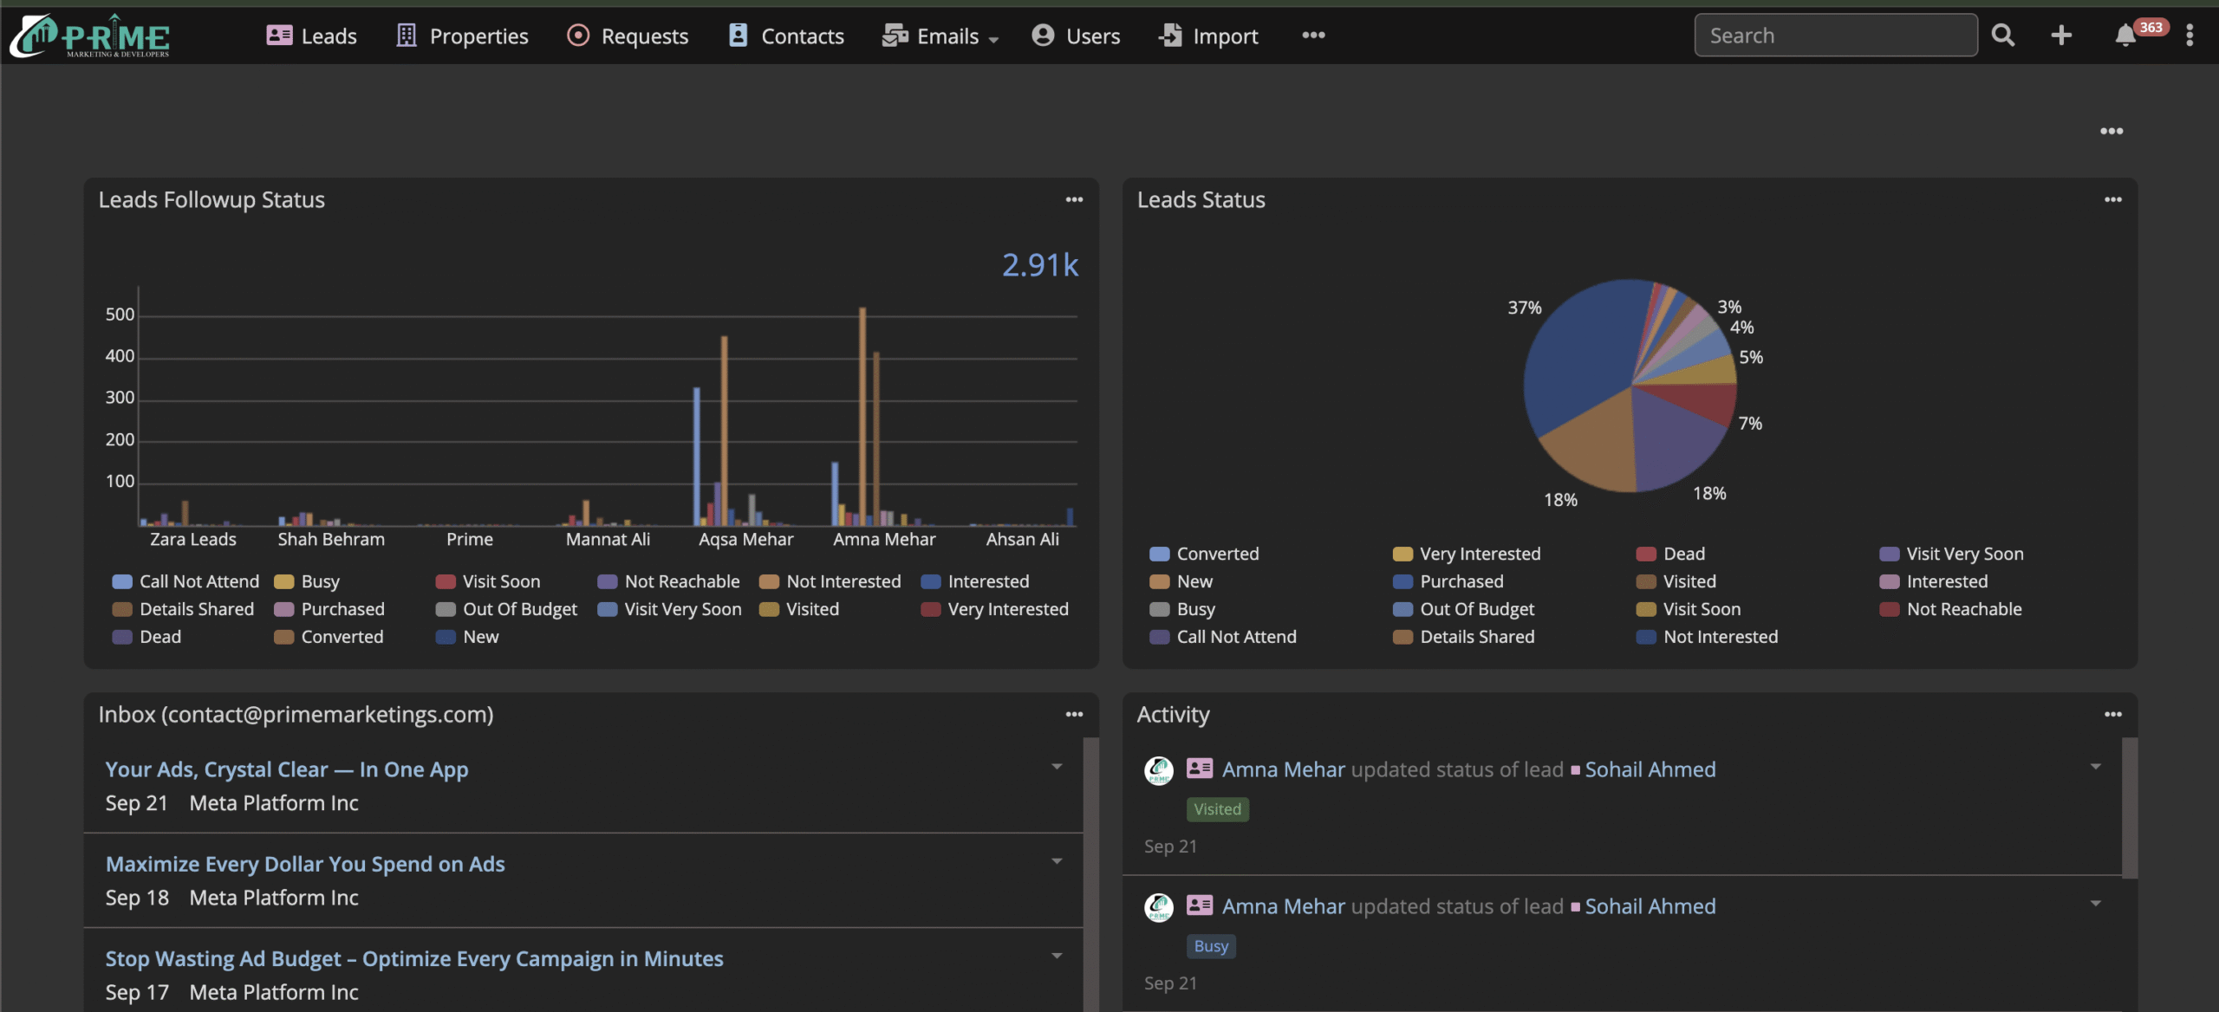2219x1012 pixels.
Task: Click the plus quick-create icon
Action: click(2061, 36)
